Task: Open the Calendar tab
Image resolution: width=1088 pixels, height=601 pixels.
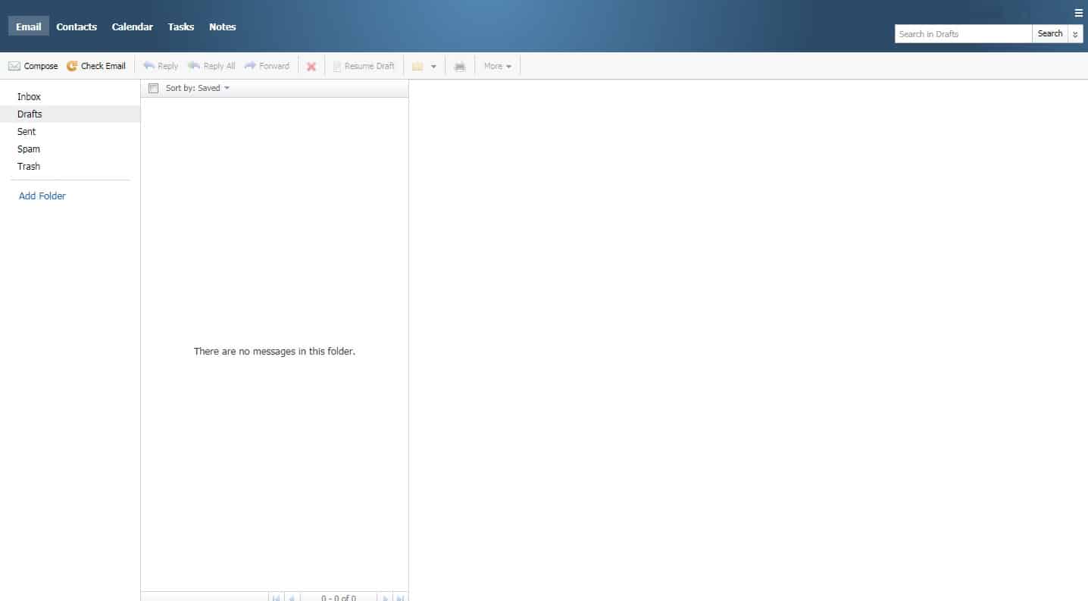Action: [x=132, y=26]
